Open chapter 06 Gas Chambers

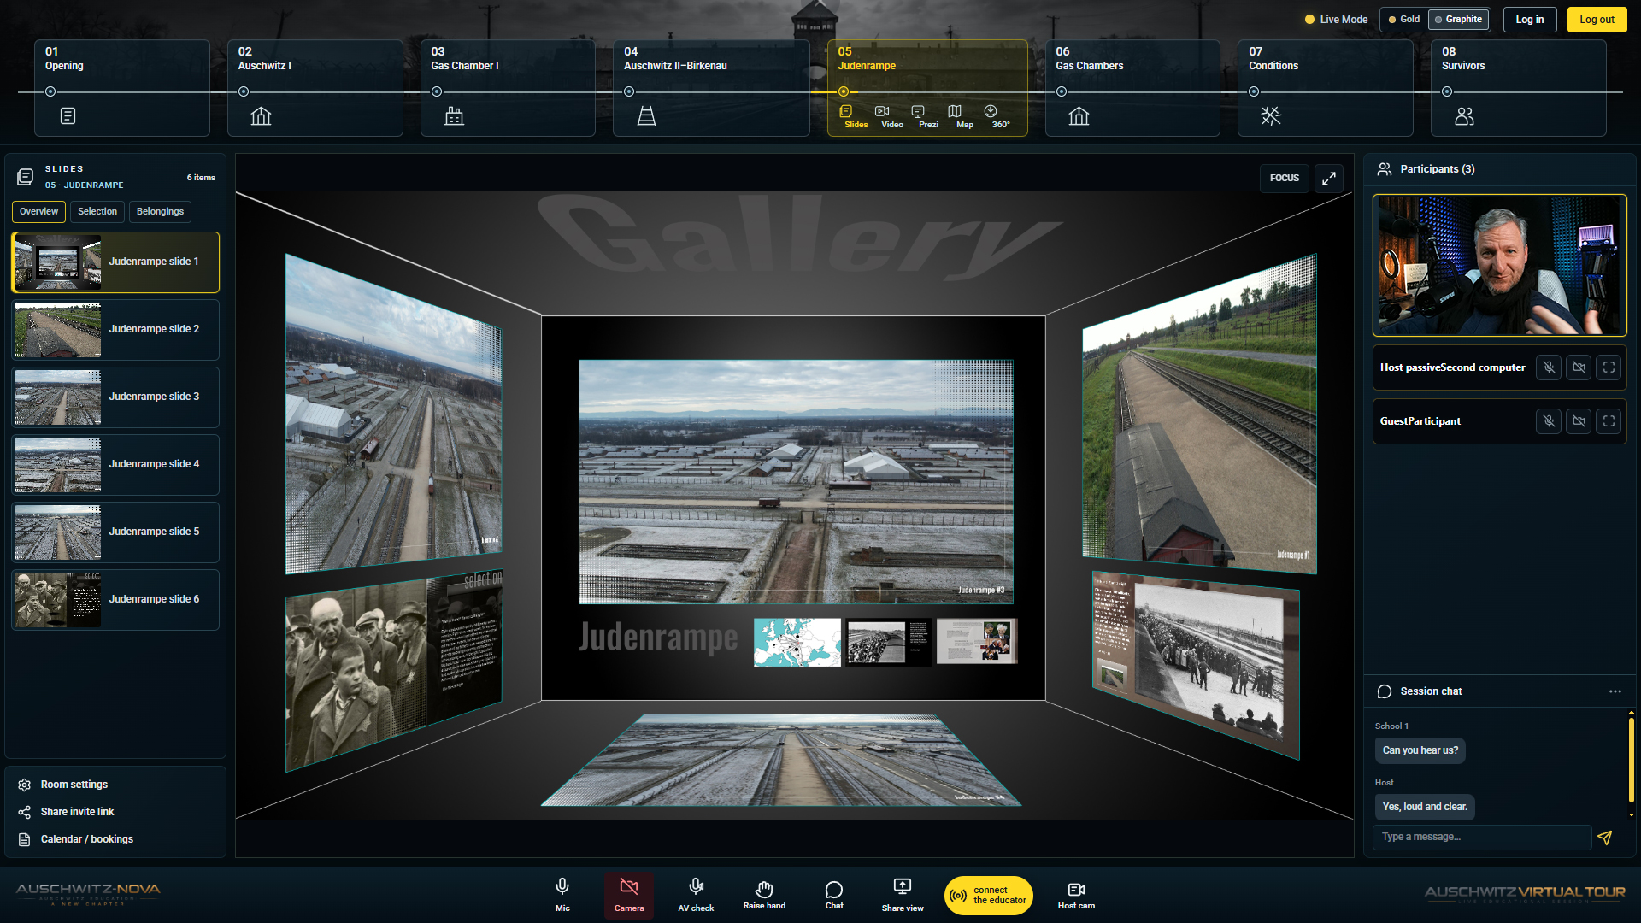[1132, 87]
